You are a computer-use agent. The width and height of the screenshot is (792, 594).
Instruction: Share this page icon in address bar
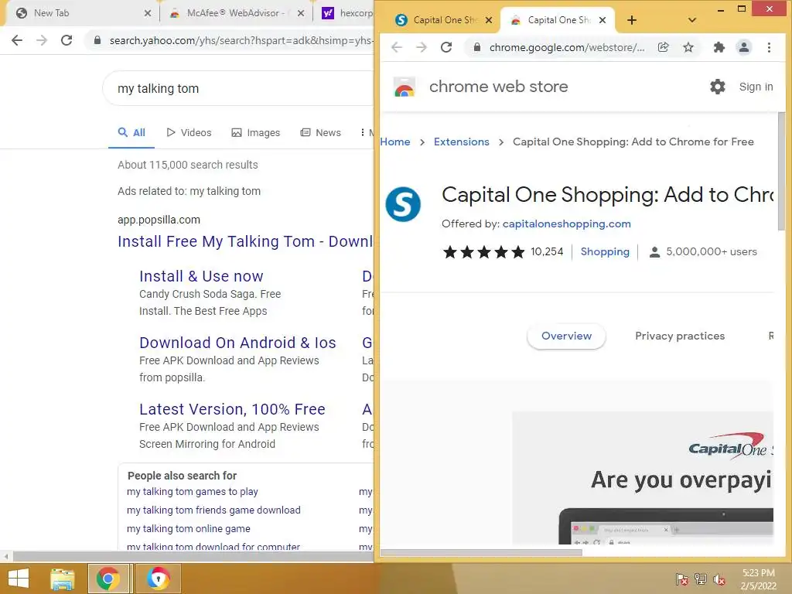click(663, 47)
